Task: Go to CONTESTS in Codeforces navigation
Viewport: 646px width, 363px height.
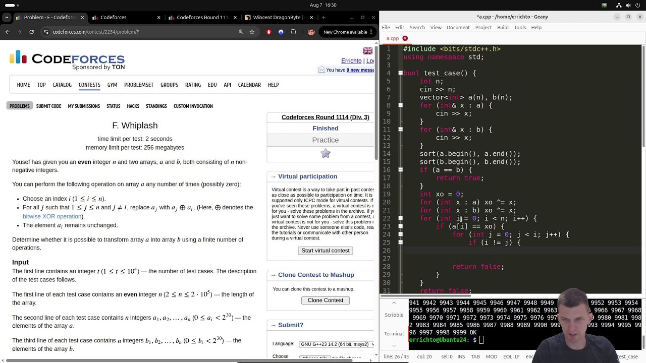Action: 89,85
